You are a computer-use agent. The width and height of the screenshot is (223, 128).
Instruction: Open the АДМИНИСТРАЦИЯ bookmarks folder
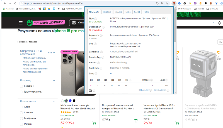point(72,9)
